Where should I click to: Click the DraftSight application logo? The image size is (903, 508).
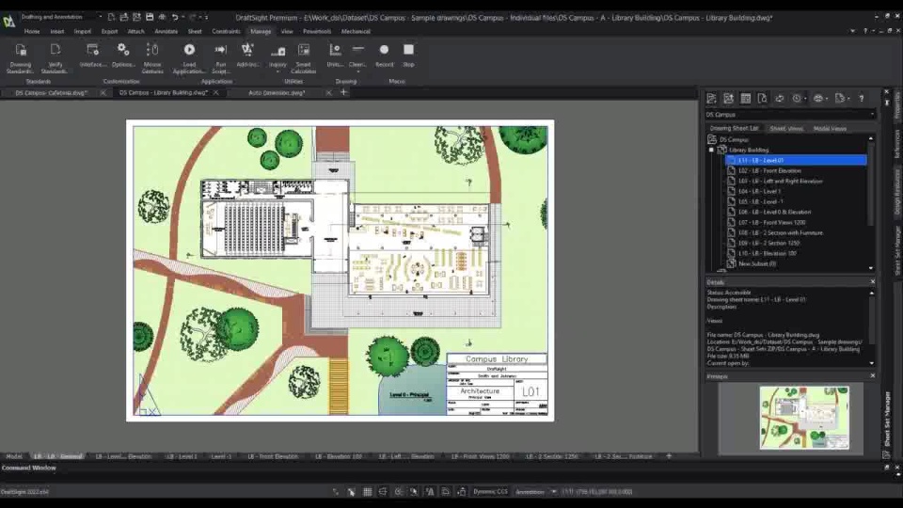[8, 22]
